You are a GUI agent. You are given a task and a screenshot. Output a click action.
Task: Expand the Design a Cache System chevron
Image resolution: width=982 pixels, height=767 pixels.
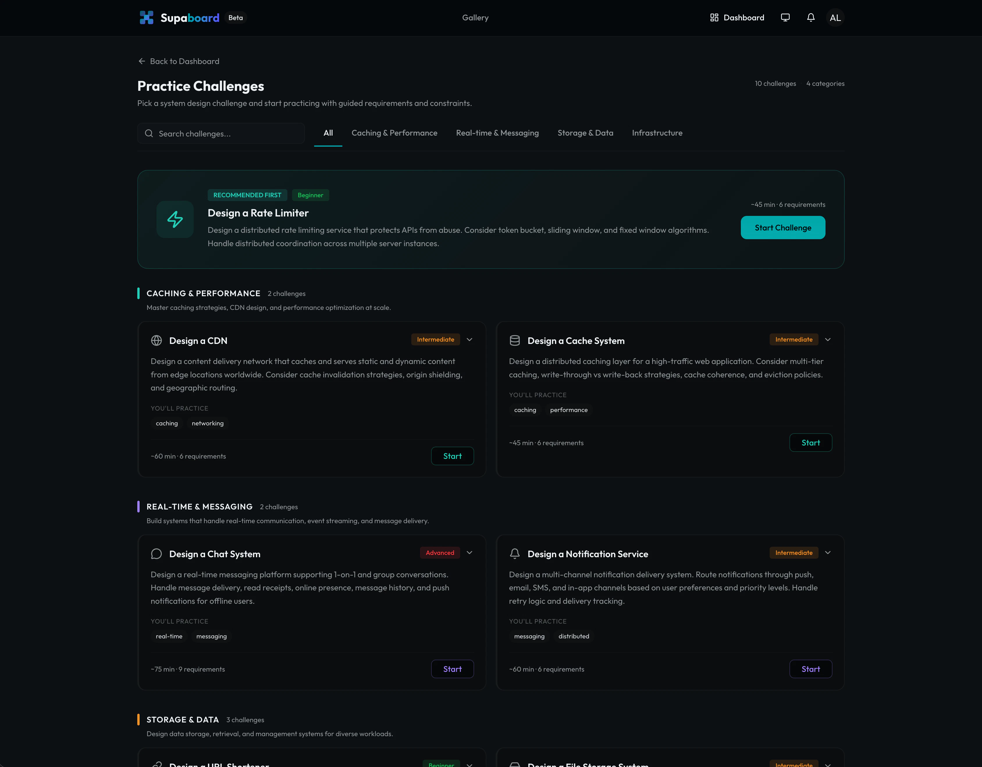[827, 340]
